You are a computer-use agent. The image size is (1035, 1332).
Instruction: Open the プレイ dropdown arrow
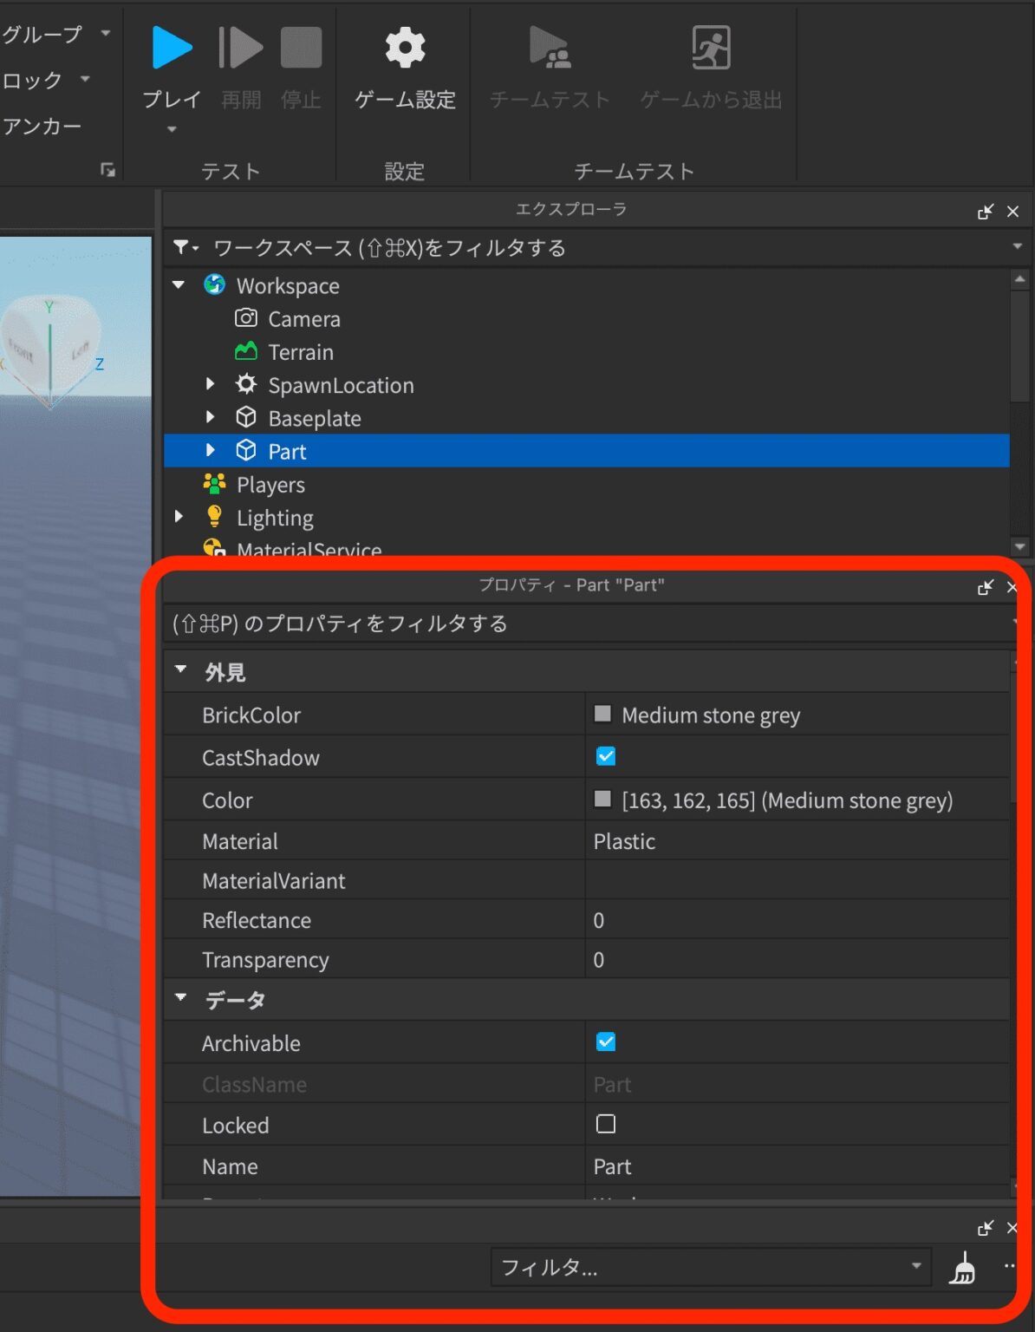point(171,129)
